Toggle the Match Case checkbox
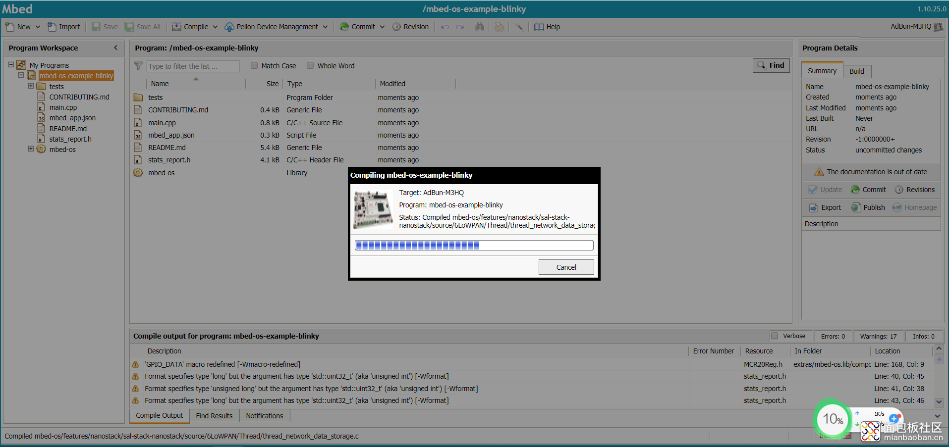 254,65
